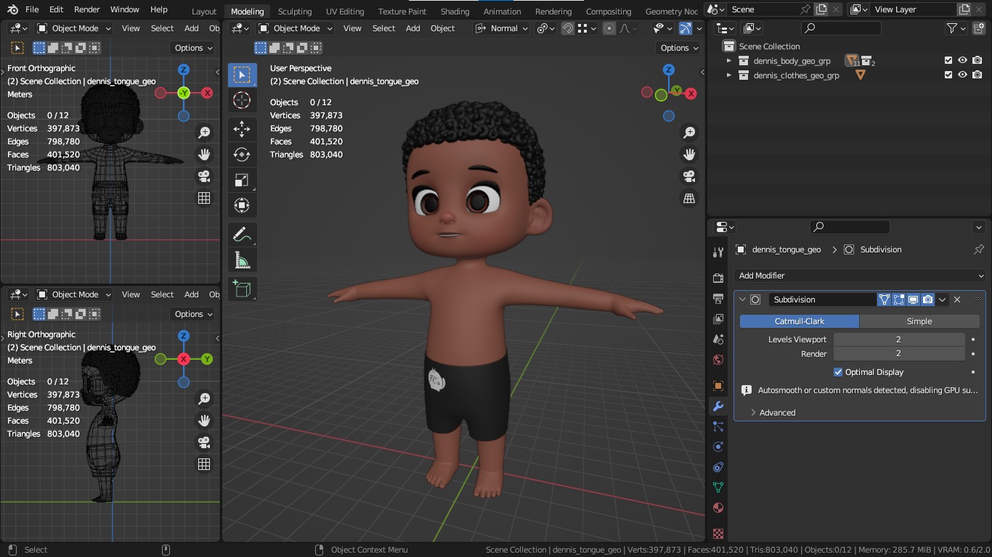Toggle camera view in User Perspective viewport
Screen dimensions: 992x557
click(x=688, y=176)
